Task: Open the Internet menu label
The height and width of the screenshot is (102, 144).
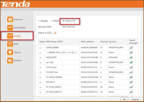Action: pos(18,19)
